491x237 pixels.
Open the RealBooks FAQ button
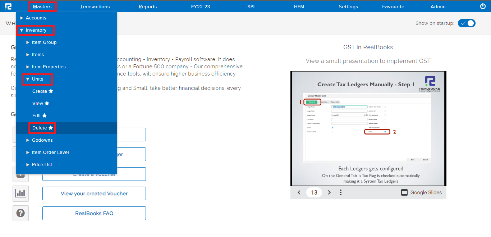[x=94, y=213]
